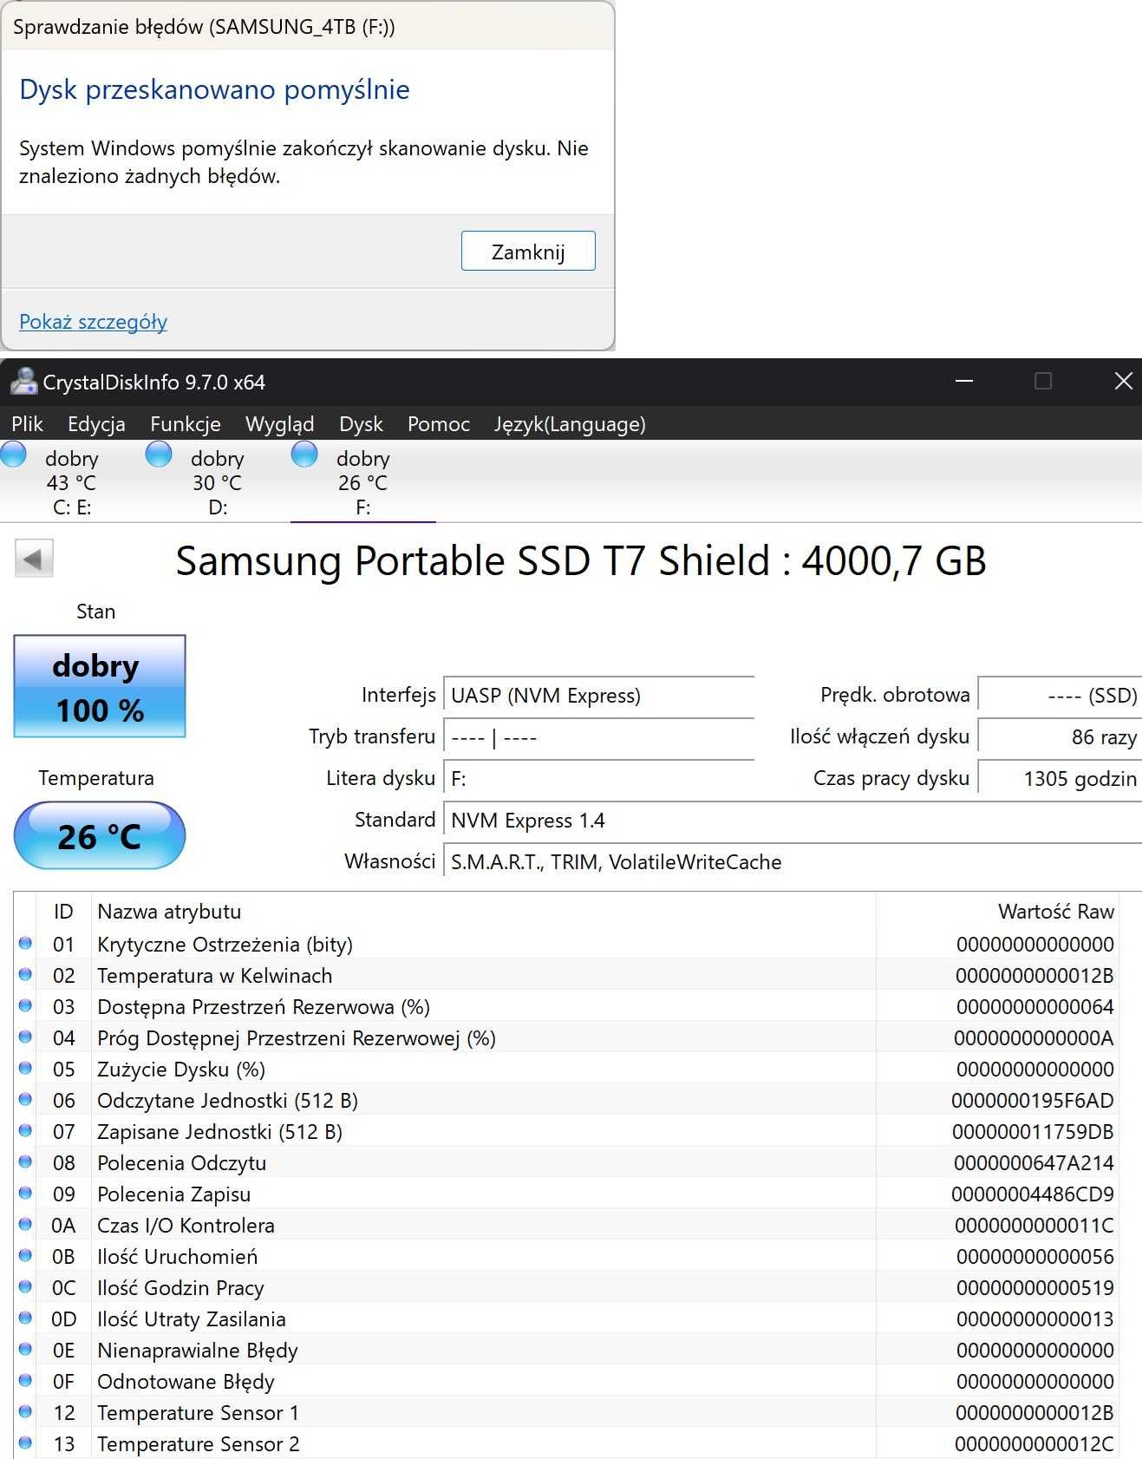Screen dimensions: 1142x1459
Task: Click status dot for Odnotowane Błędy row
Action: [25, 1381]
